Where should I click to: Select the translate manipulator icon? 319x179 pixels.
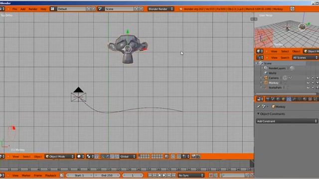coord(108,157)
